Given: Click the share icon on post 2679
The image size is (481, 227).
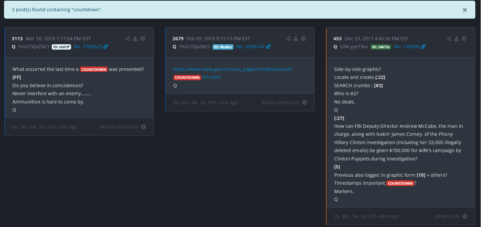Looking at the screenshot, I should click(x=288, y=39).
